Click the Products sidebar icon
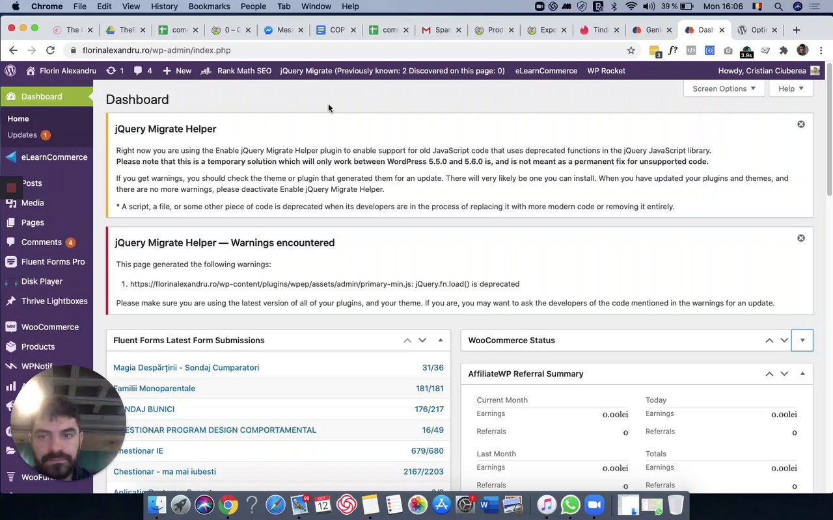Image resolution: width=833 pixels, height=520 pixels. (10, 346)
